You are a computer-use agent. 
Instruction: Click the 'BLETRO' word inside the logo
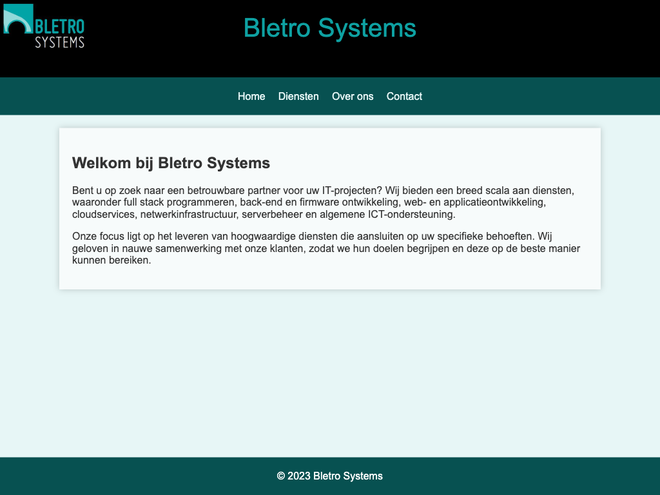[60, 26]
